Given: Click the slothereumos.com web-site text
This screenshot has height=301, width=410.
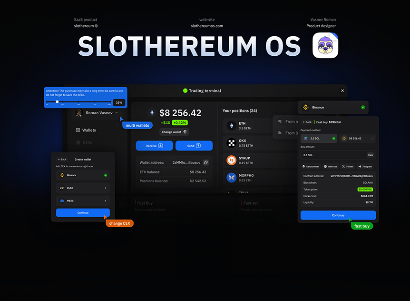Looking at the screenshot, I should tap(207, 26).
